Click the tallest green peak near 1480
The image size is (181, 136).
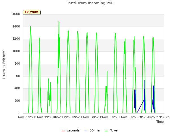[59, 22]
